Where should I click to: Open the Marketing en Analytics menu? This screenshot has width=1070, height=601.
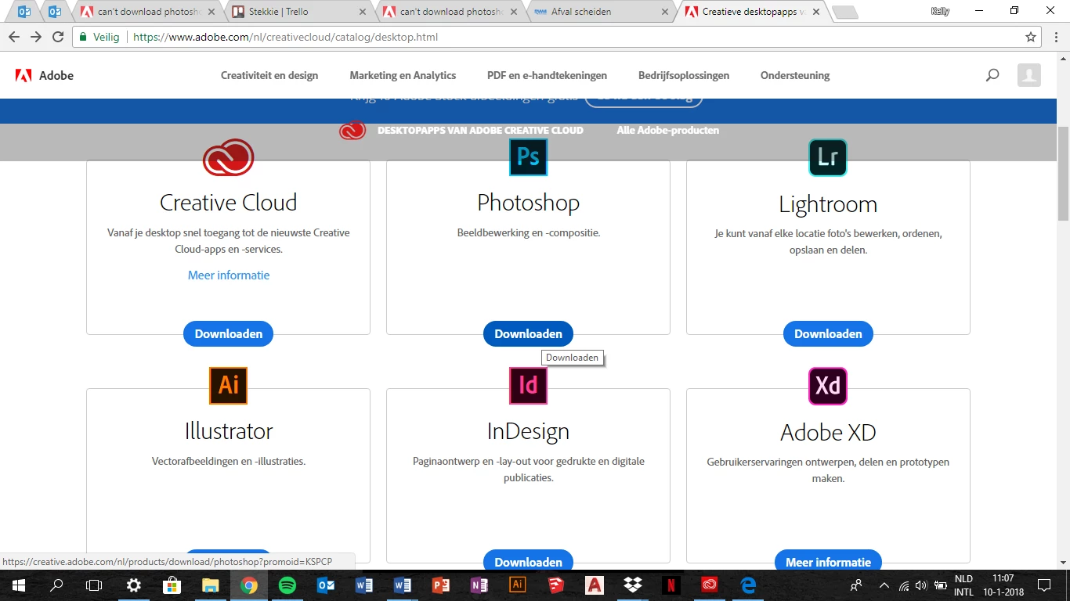(x=403, y=75)
